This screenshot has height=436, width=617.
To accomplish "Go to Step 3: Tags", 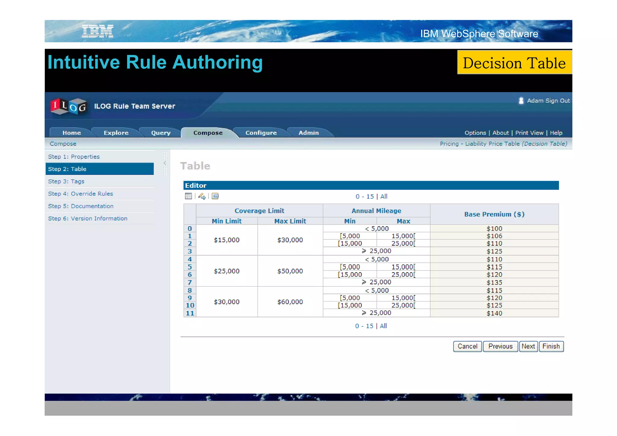I will pos(99,181).
